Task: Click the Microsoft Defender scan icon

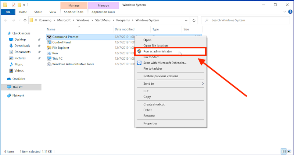Action: coord(139,63)
